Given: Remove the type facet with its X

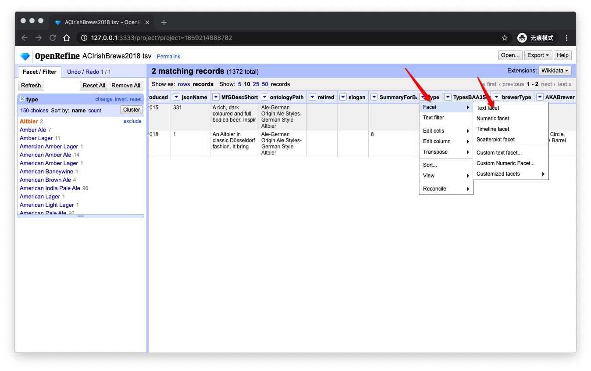Looking at the screenshot, I should pos(22,99).
